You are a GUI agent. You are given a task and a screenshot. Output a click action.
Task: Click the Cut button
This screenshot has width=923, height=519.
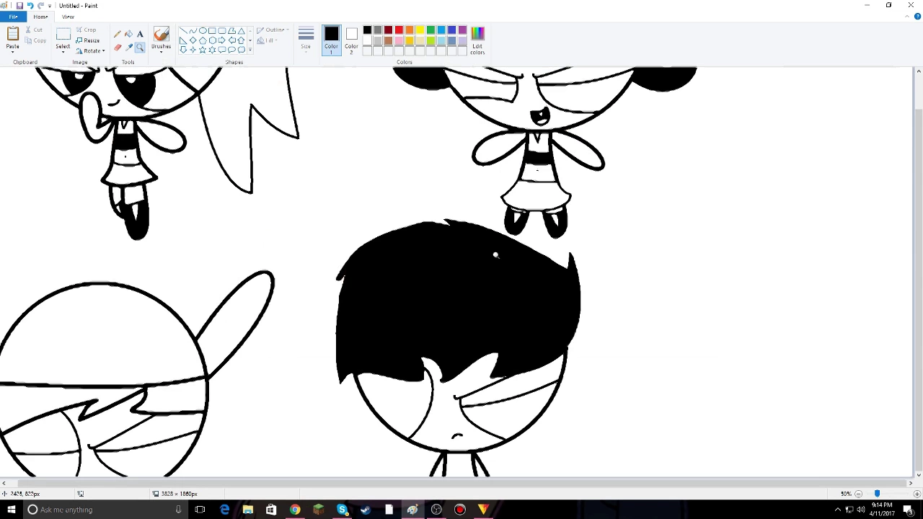34,30
